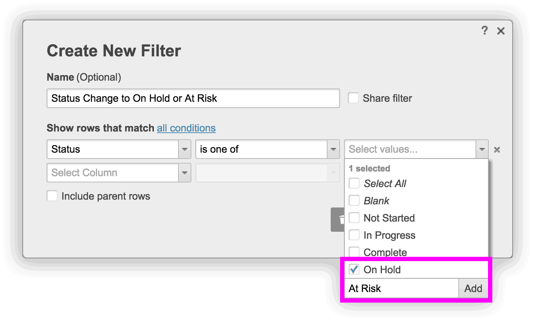Check the Select All option
This screenshot has height=321, width=533.
[354, 183]
